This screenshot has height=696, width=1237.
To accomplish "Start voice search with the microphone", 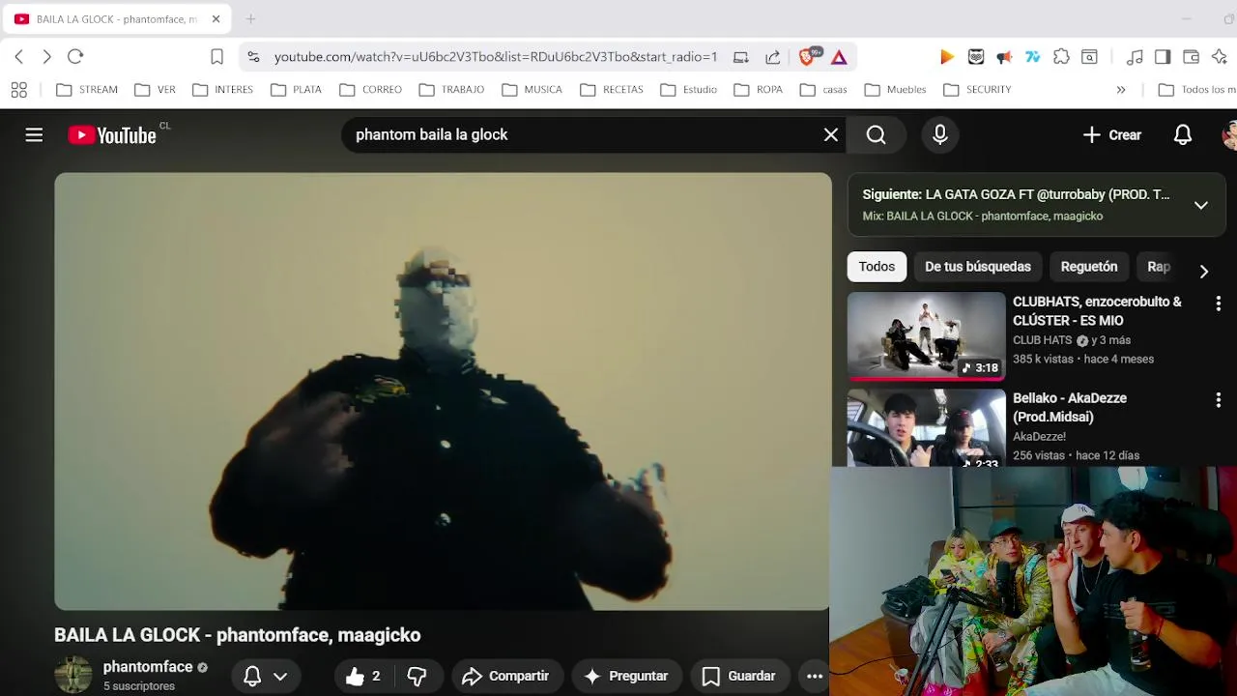I will click(x=940, y=135).
